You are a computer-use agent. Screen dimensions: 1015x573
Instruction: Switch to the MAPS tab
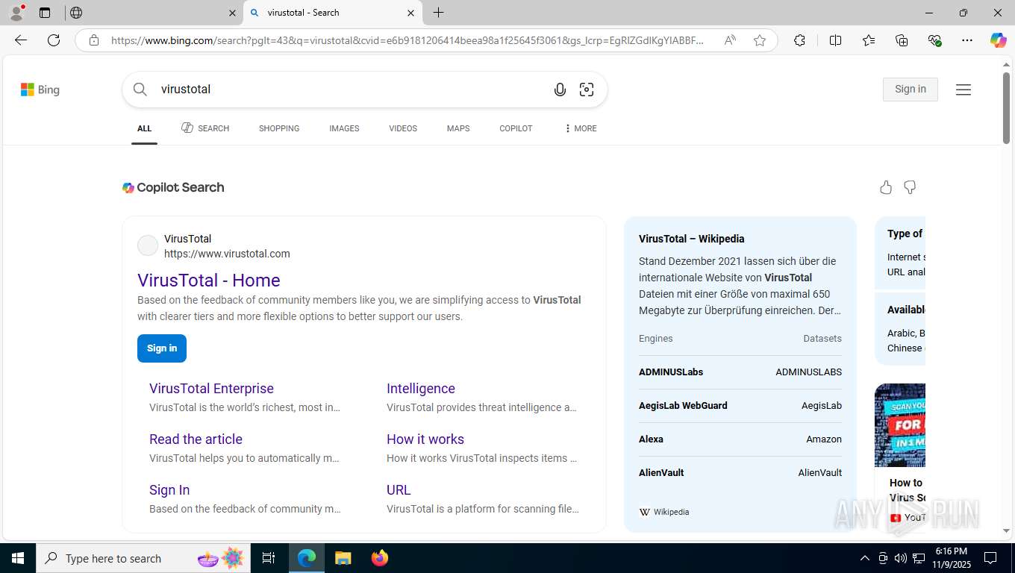tap(458, 128)
